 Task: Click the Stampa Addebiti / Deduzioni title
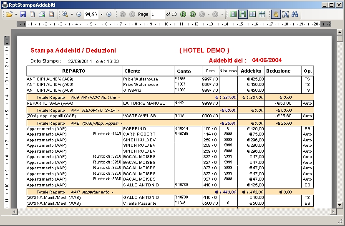click(x=73, y=50)
